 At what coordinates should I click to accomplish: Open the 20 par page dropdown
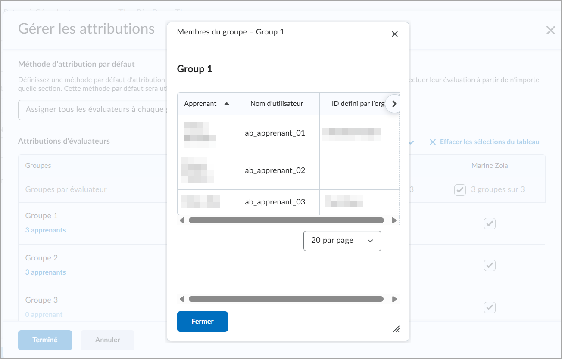[342, 241]
